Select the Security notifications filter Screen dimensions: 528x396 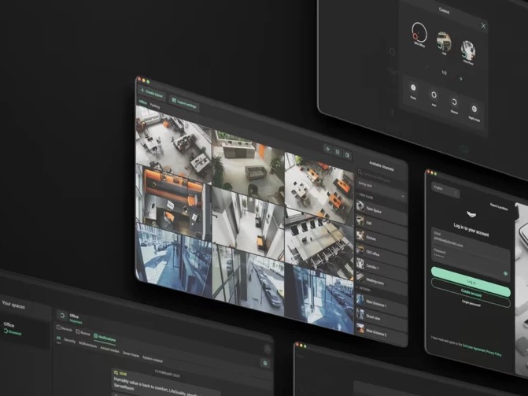70,341
